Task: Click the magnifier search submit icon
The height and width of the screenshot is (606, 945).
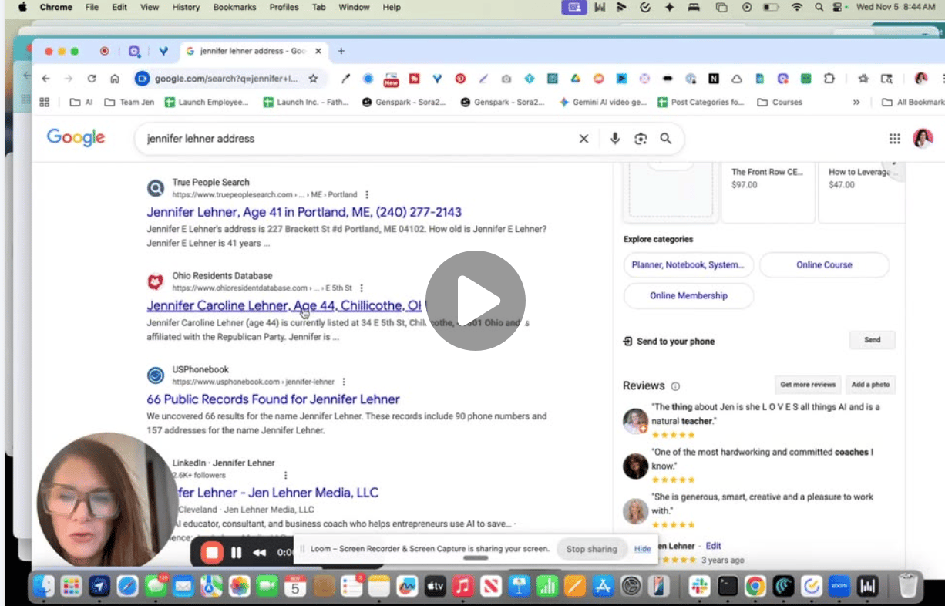Action: click(666, 139)
